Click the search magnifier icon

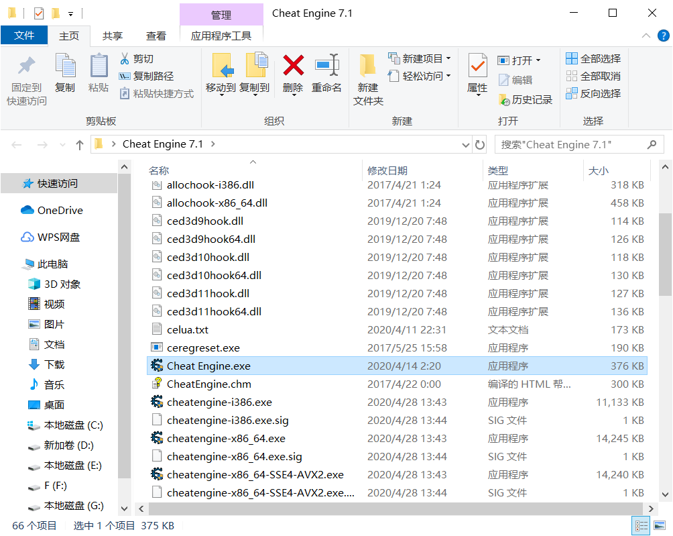(x=652, y=145)
